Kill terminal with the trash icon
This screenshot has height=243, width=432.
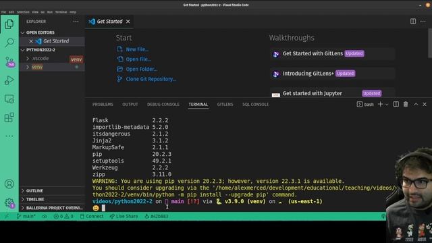click(406, 104)
